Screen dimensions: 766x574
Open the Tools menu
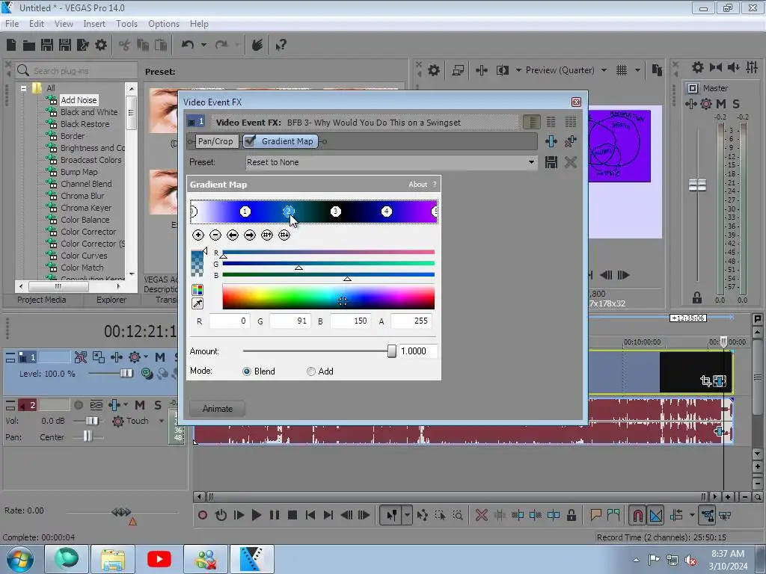[126, 23]
